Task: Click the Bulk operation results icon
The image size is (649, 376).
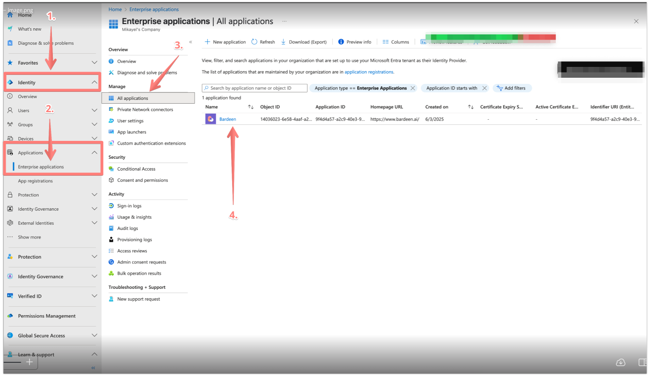Action: click(x=111, y=273)
